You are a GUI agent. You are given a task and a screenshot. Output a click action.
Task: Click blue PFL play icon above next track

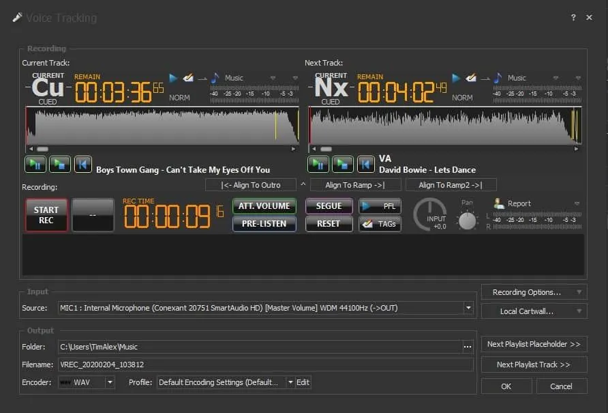pos(456,78)
